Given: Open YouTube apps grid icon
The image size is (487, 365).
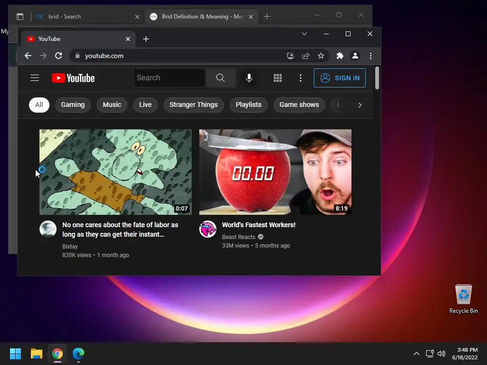Looking at the screenshot, I should [278, 78].
